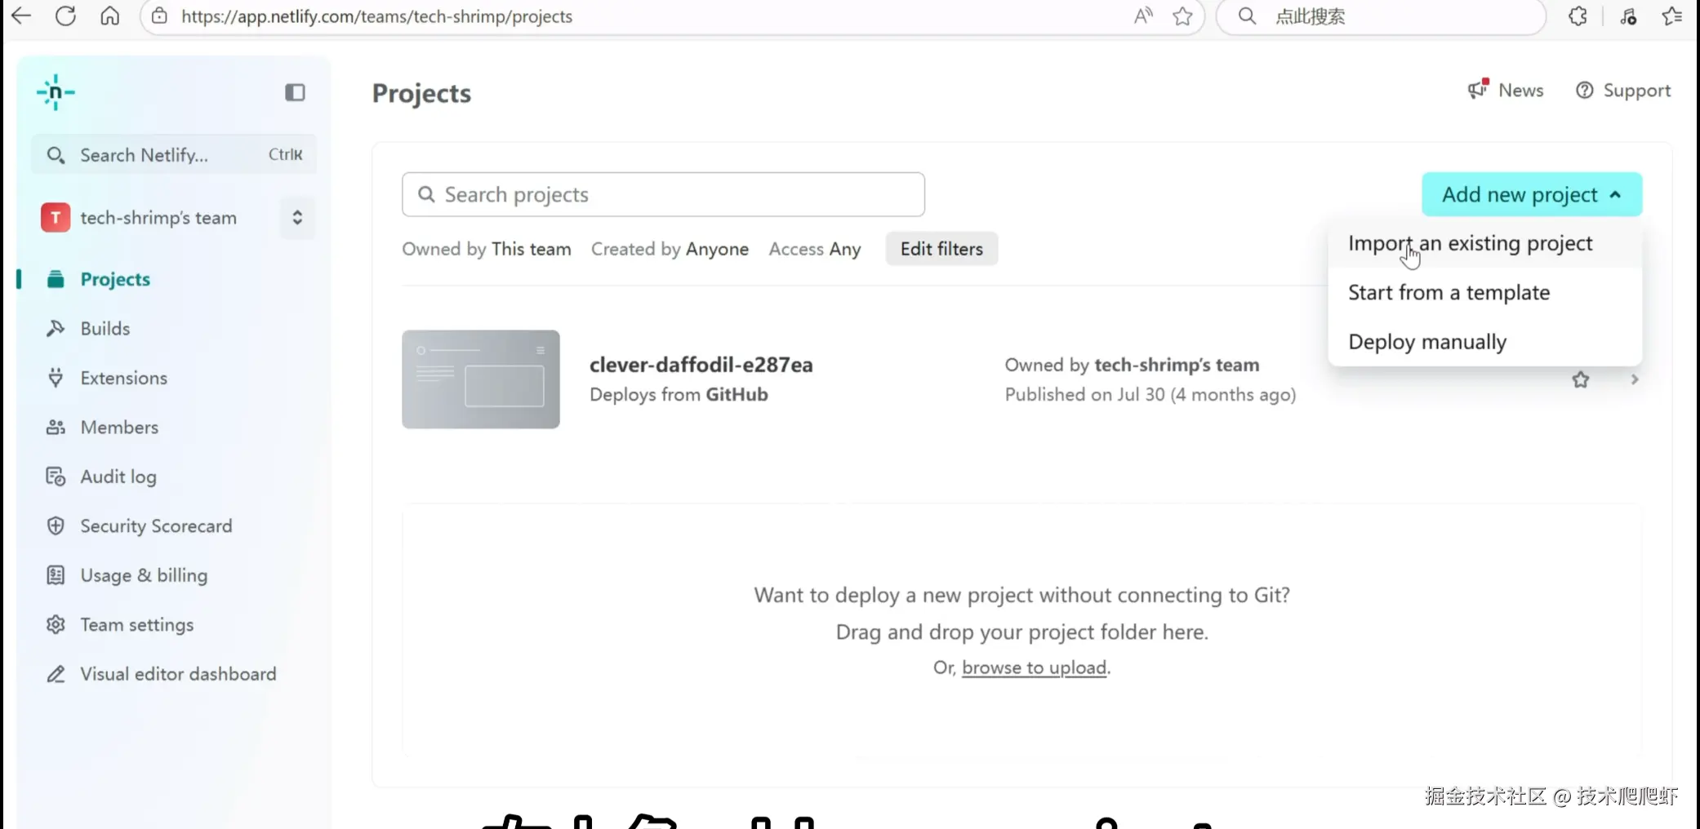Screen dimensions: 1700x829
Task: Click the Netlify logo
Action: (56, 92)
